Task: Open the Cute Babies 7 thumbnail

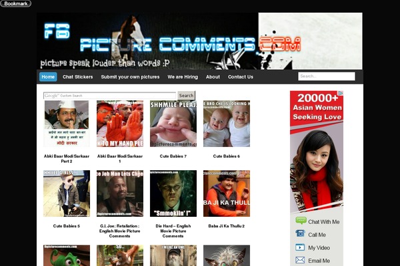Action: [173, 124]
